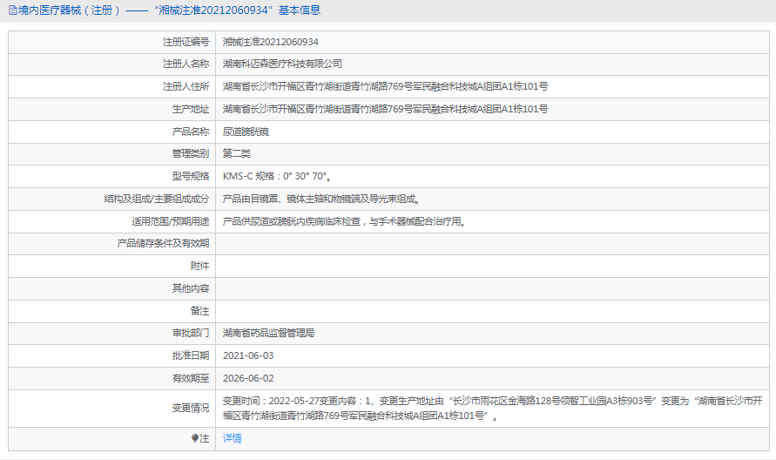This screenshot has height=460, width=776.
Task: Click the 产品名称 row label
Action: [x=191, y=132]
